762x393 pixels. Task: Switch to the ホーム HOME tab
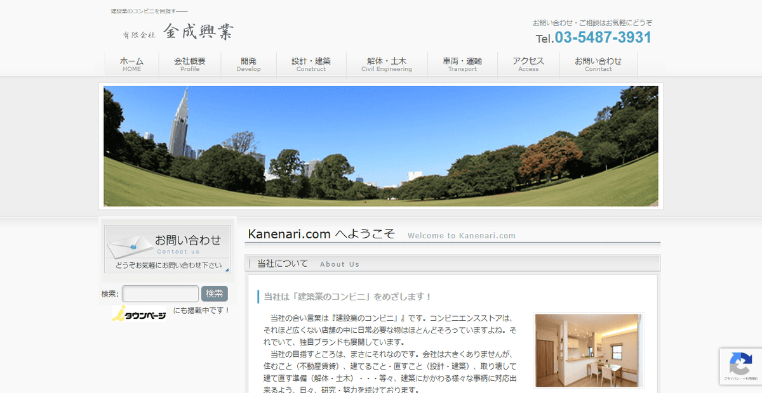tap(131, 63)
